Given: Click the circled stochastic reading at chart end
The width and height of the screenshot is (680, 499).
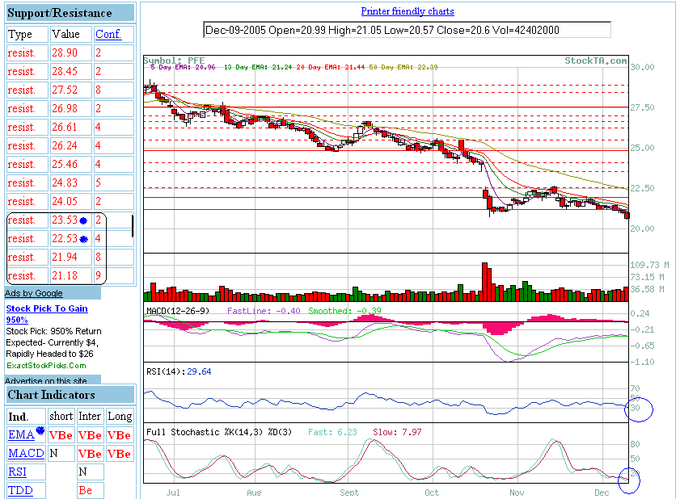Looking at the screenshot, I should (628, 480).
